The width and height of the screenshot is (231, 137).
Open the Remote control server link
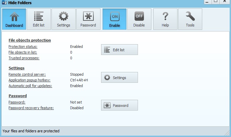pos(27,74)
